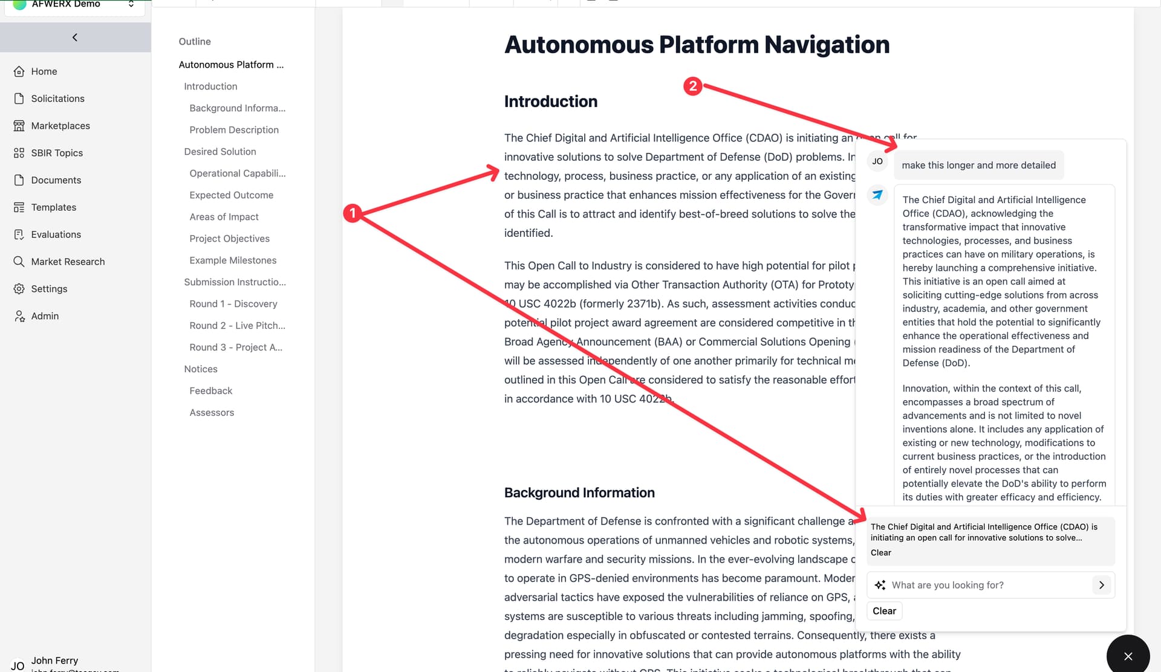Go to Notices in outline
1161x672 pixels.
[x=201, y=369]
